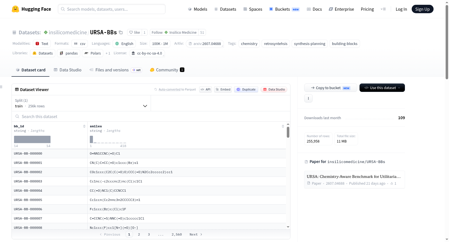Open the three-dot dataset options menu
Screen dimensions: 449x242
pos(308,98)
